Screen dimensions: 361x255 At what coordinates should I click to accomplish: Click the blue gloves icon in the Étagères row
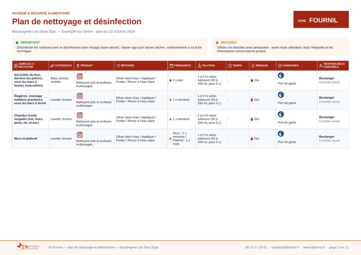(281, 95)
